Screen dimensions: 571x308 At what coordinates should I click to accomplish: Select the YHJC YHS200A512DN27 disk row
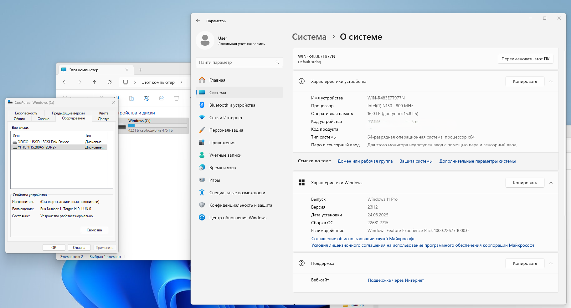[59, 147]
